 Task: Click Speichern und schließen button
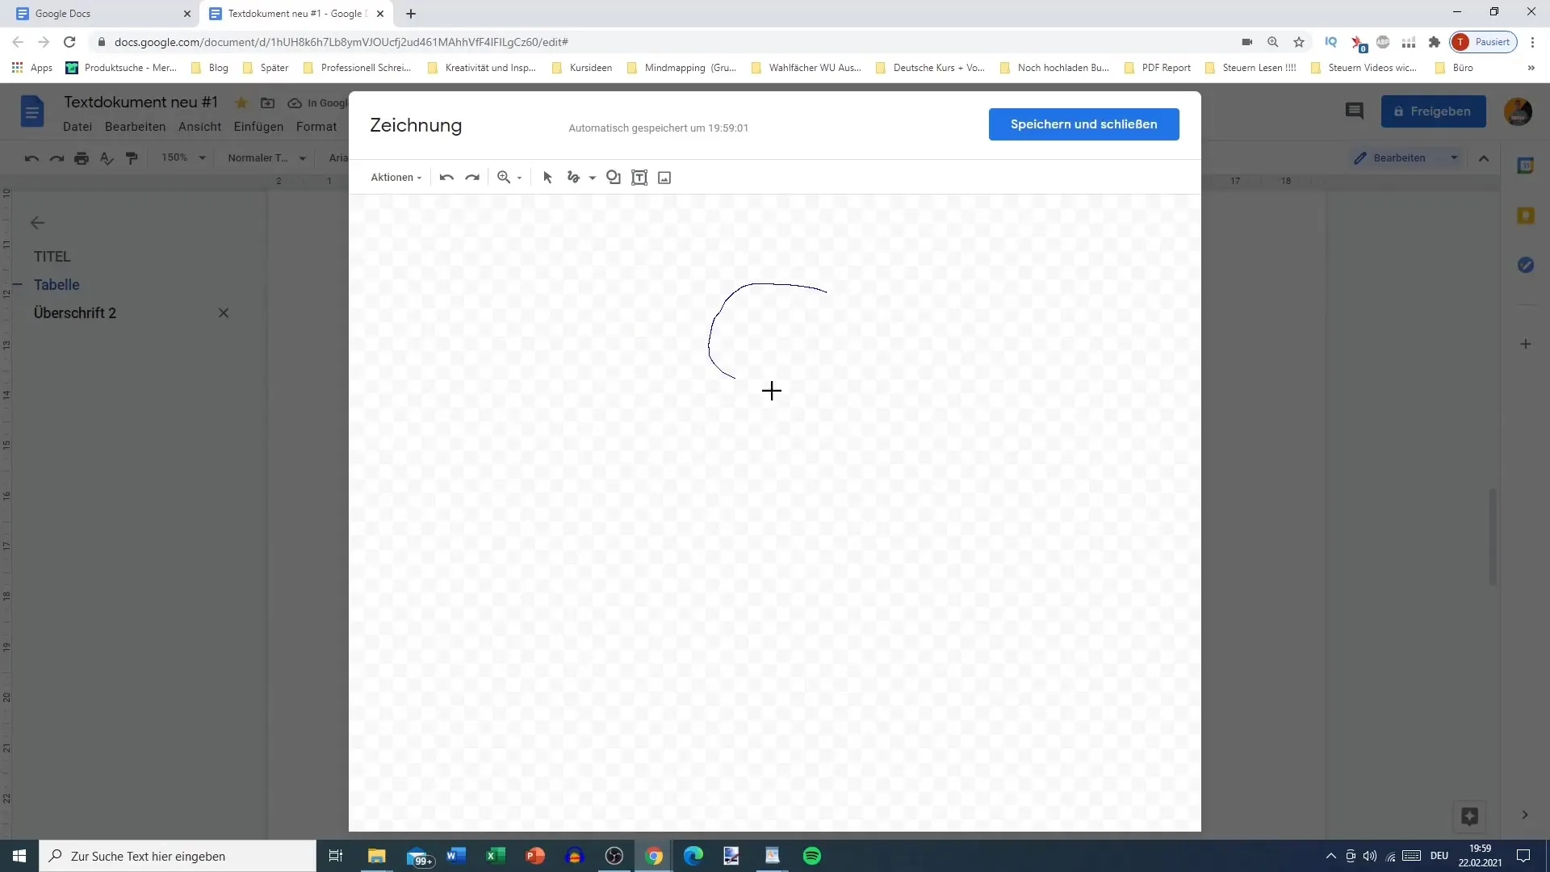coord(1083,124)
